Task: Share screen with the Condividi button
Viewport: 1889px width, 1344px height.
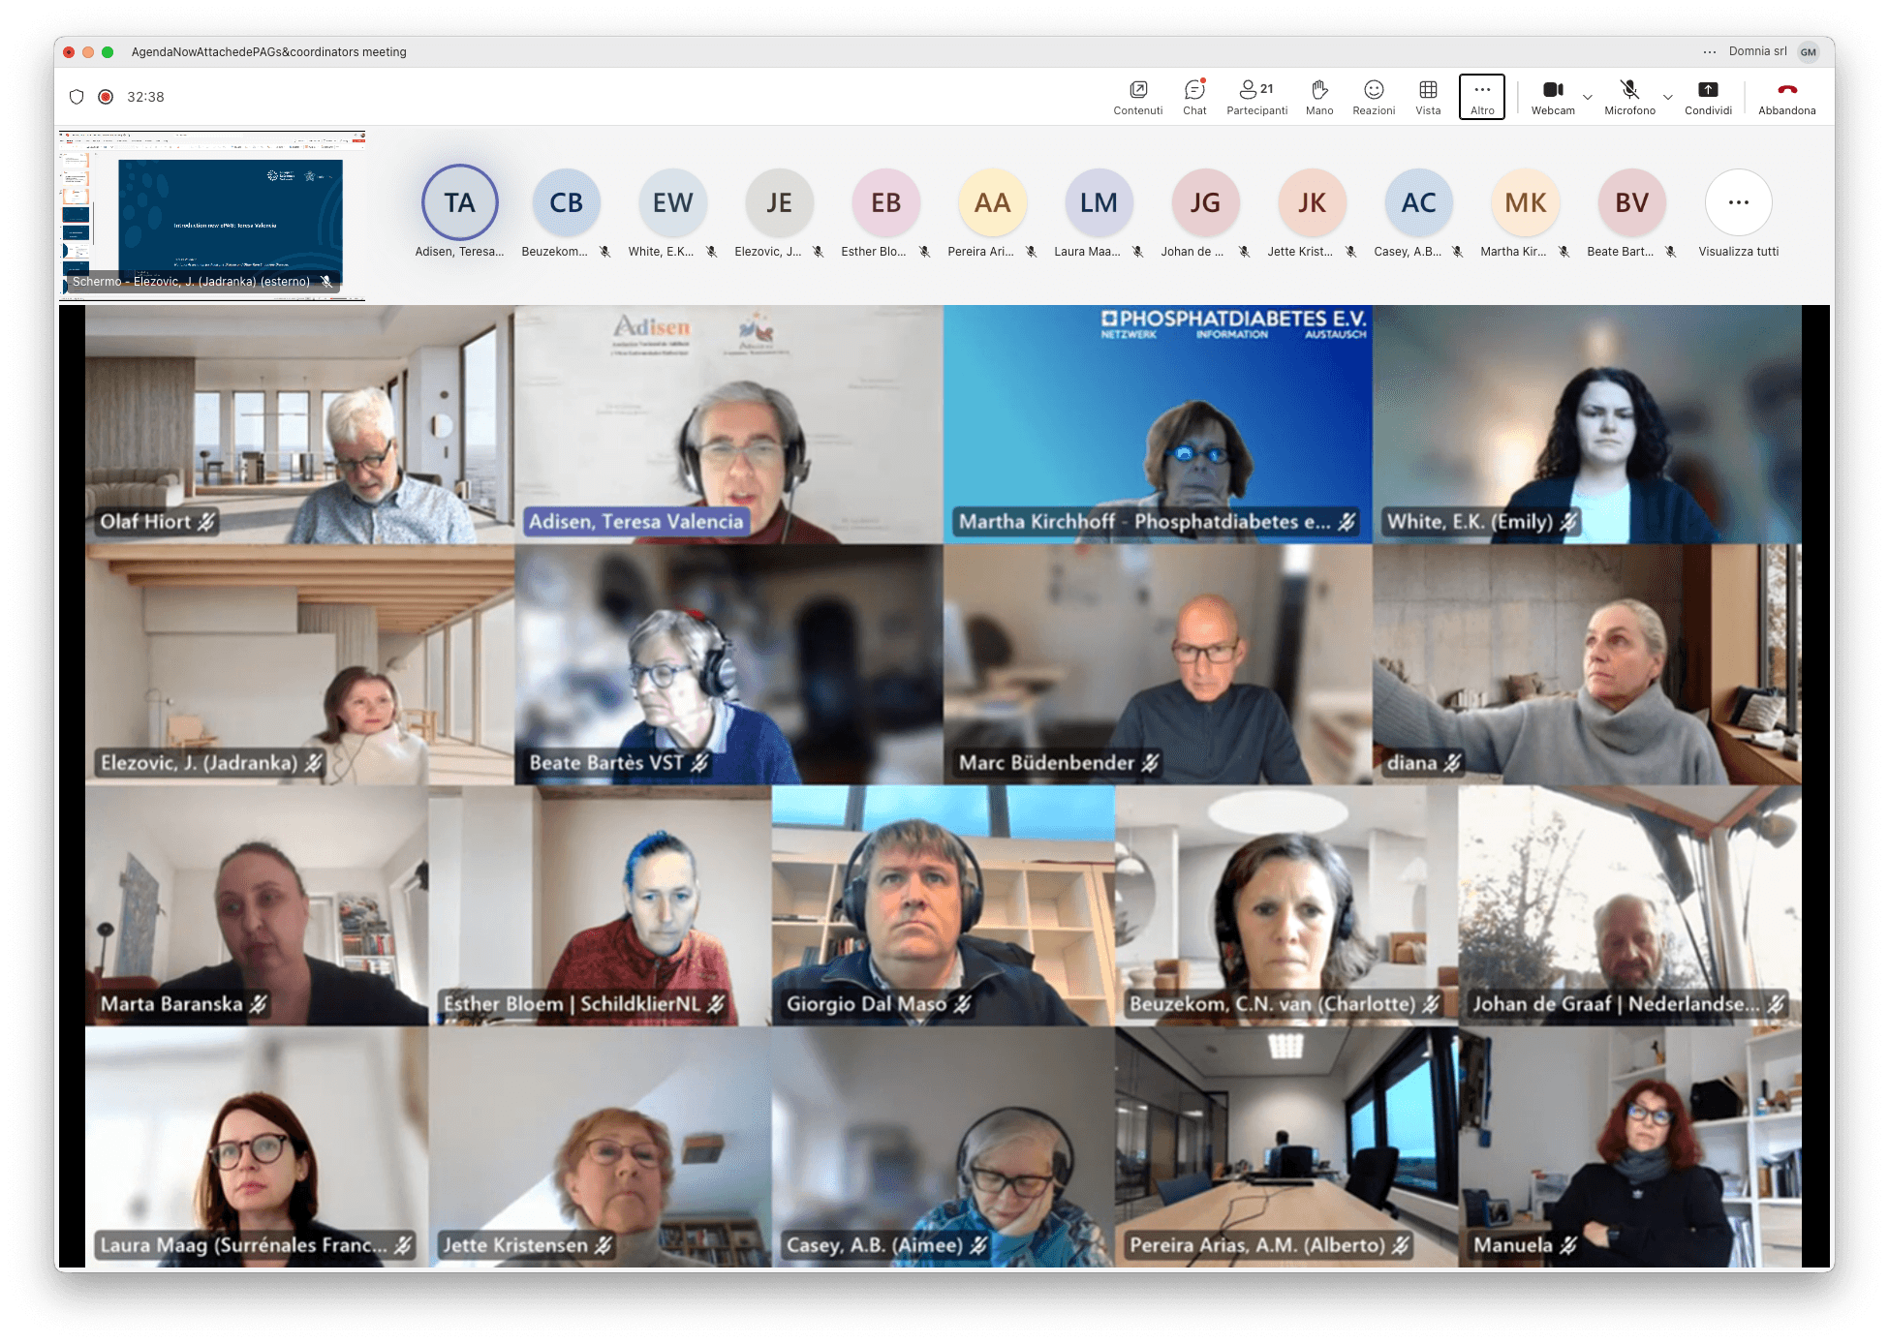Action: point(1707,97)
